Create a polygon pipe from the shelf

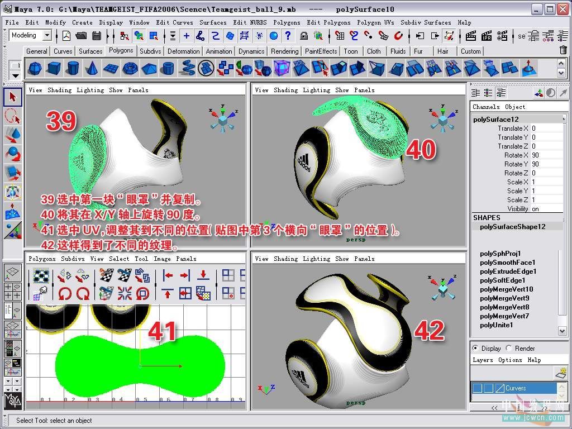coord(168,68)
